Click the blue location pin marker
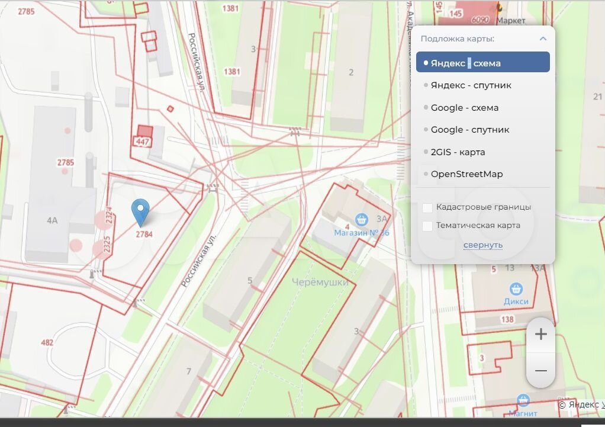Image resolution: width=605 pixels, height=427 pixels. pos(140,213)
